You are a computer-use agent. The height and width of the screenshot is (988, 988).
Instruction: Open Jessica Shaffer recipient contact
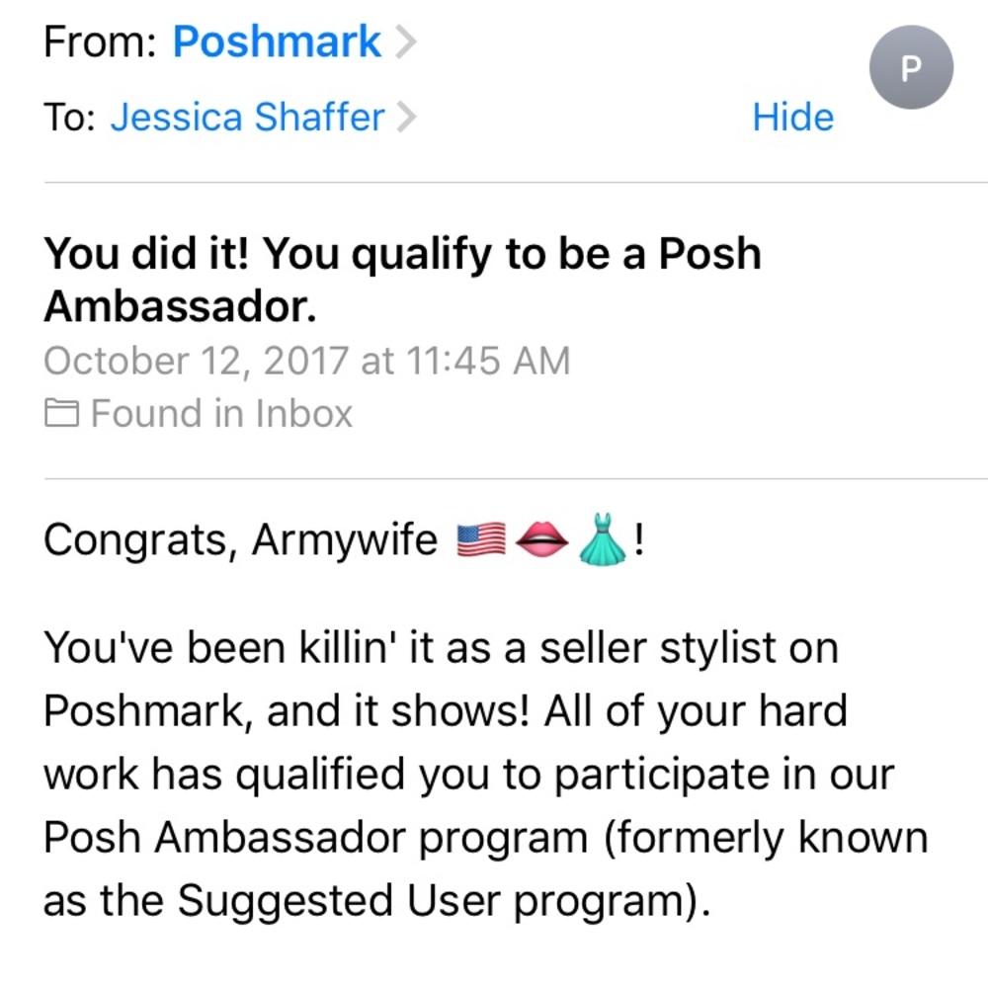coord(247,118)
